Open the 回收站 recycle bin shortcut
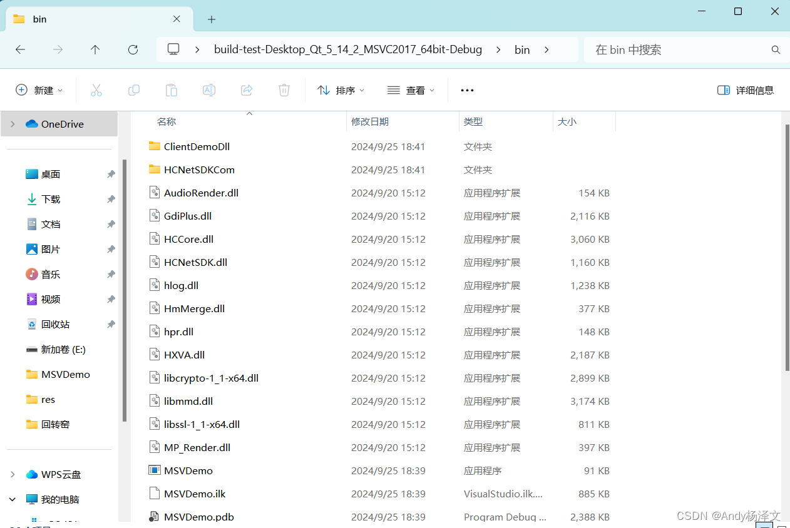Screen dimensions: 790x528 (x=48, y=324)
